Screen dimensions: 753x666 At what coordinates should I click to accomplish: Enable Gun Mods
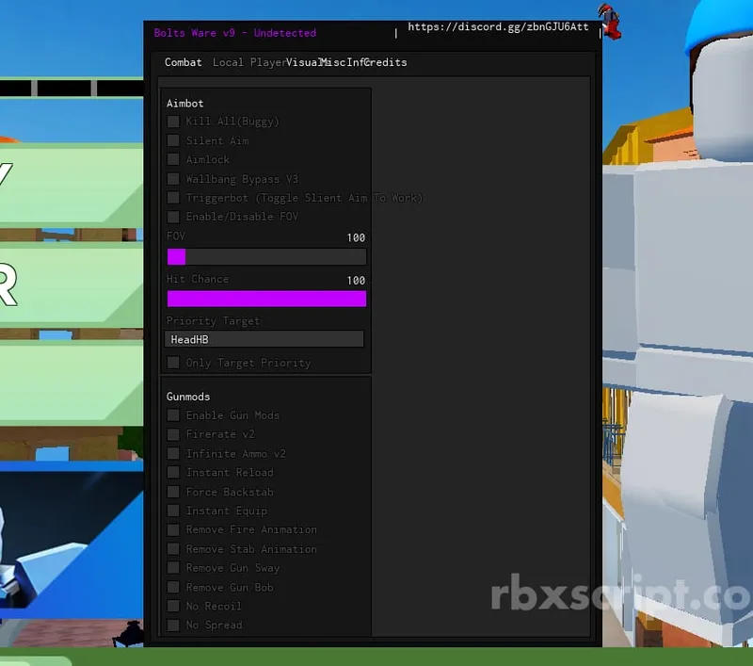tap(173, 414)
